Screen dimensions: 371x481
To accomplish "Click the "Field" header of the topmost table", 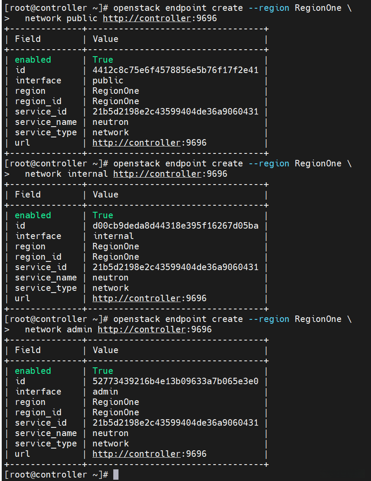I will coord(28,39).
